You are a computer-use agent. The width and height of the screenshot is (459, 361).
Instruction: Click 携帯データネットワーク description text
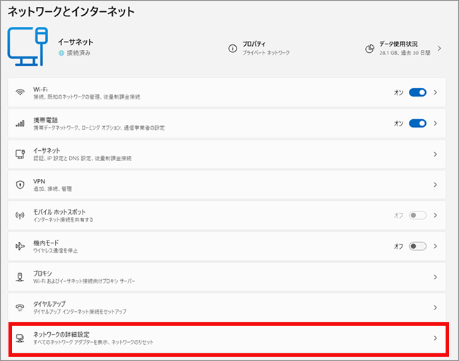(99, 128)
